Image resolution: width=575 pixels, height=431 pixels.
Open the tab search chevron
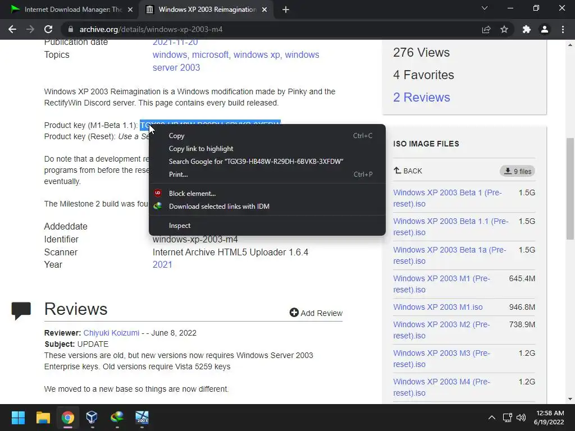pos(485,8)
